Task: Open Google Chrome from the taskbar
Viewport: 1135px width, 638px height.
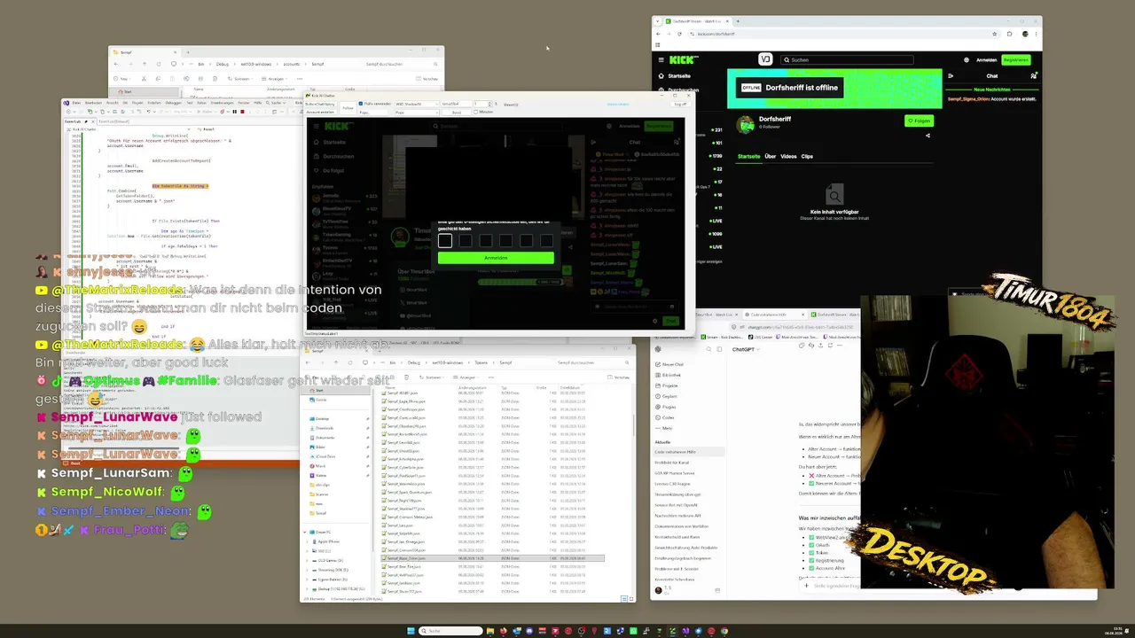Action: click(x=724, y=631)
